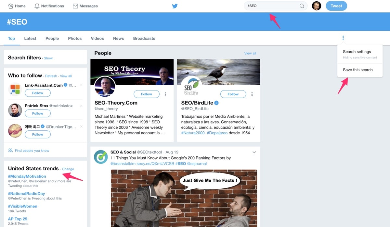Dismiss Patrick Stox follow suggestion

pos(81,106)
